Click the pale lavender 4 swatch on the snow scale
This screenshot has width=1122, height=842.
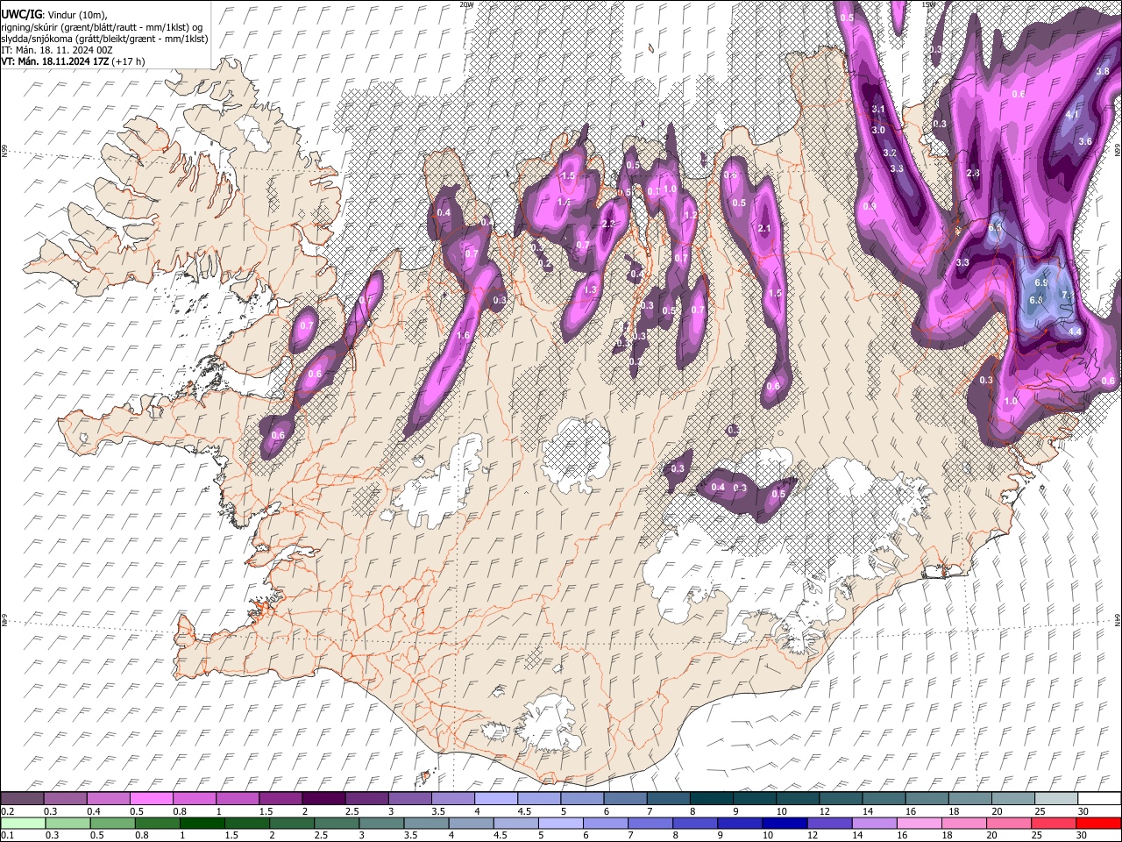[494, 799]
